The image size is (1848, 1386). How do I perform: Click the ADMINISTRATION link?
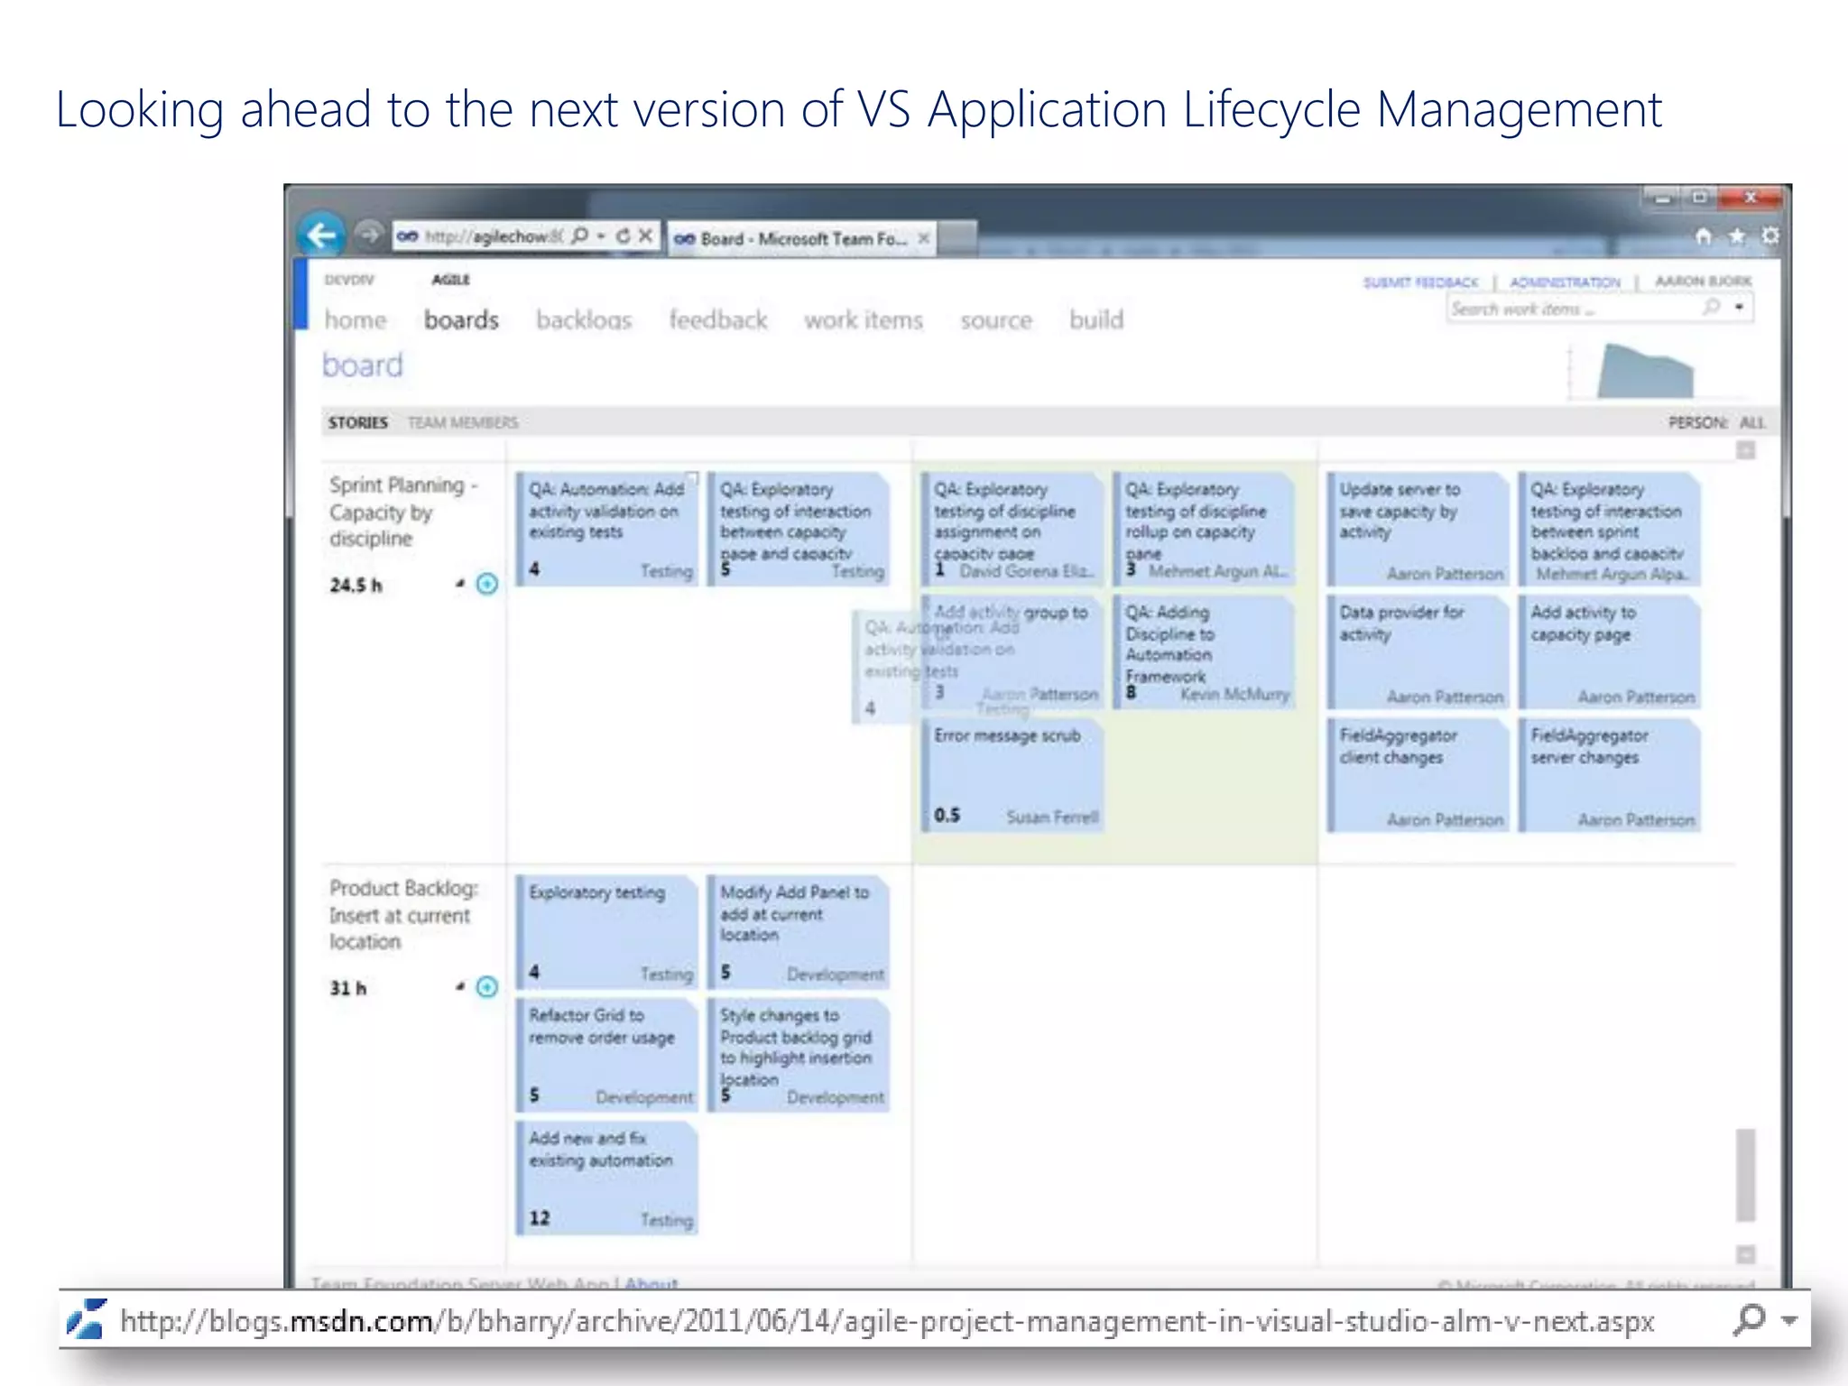pyautogui.click(x=1566, y=282)
